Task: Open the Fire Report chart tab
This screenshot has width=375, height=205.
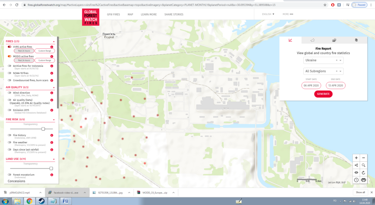Action: pos(290,40)
